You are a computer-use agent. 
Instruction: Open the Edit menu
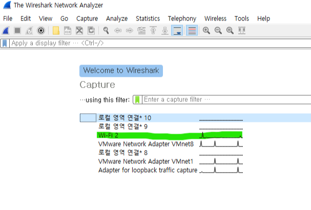[x=26, y=18]
